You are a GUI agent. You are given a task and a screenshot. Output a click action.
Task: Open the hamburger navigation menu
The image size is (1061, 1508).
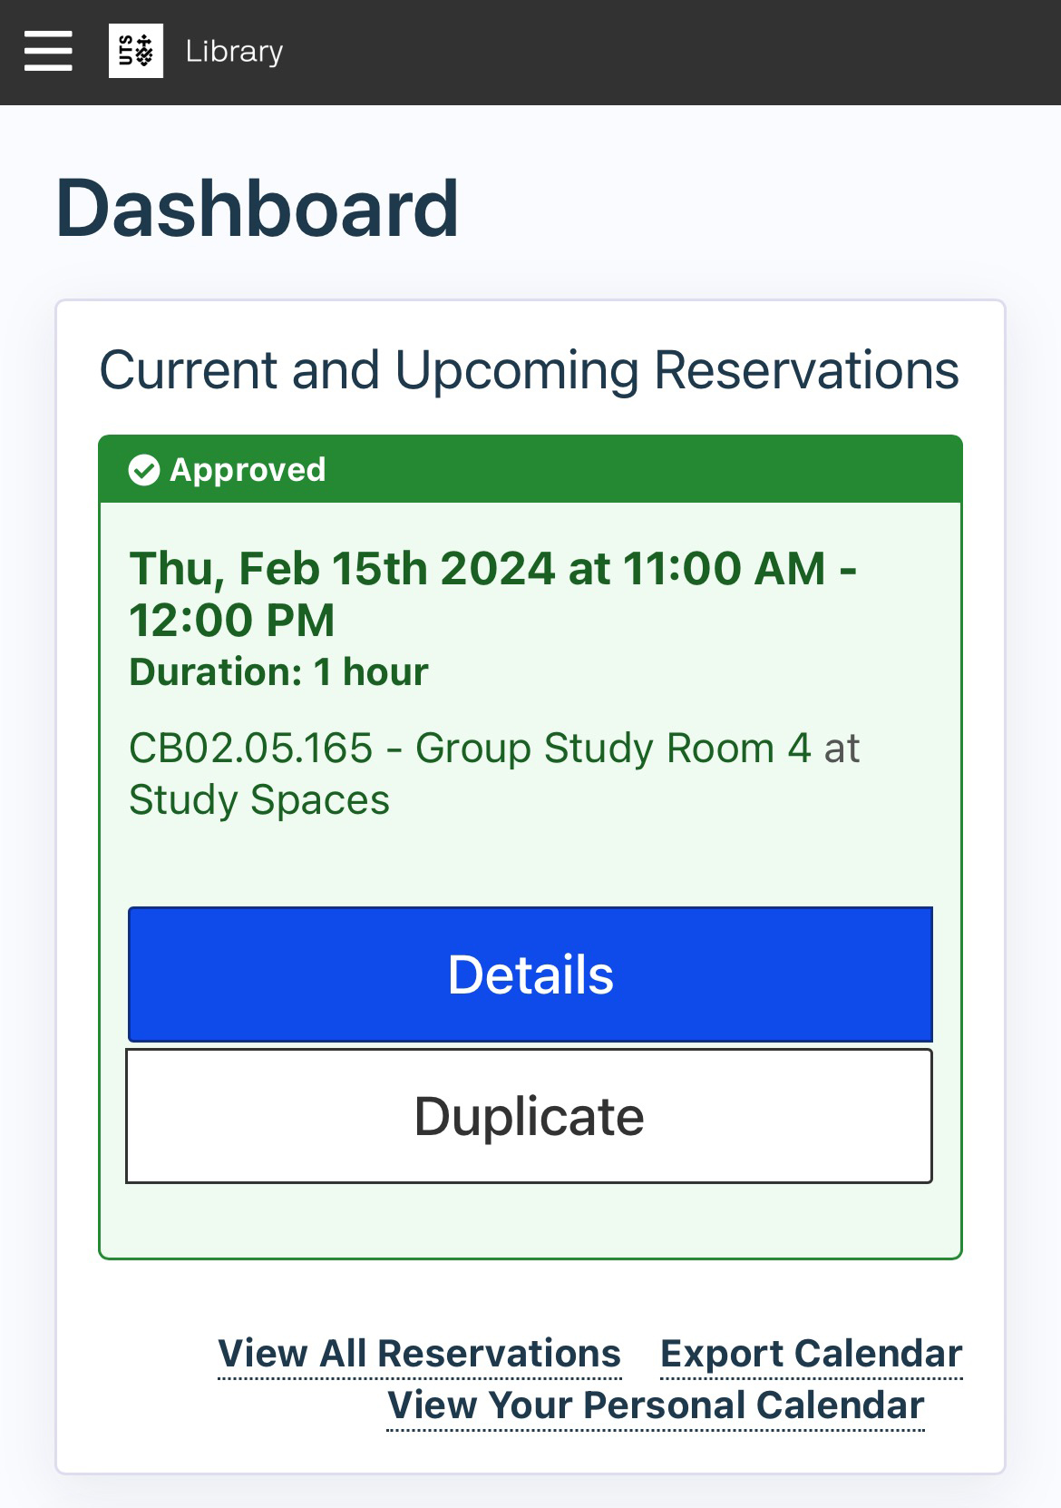click(48, 51)
